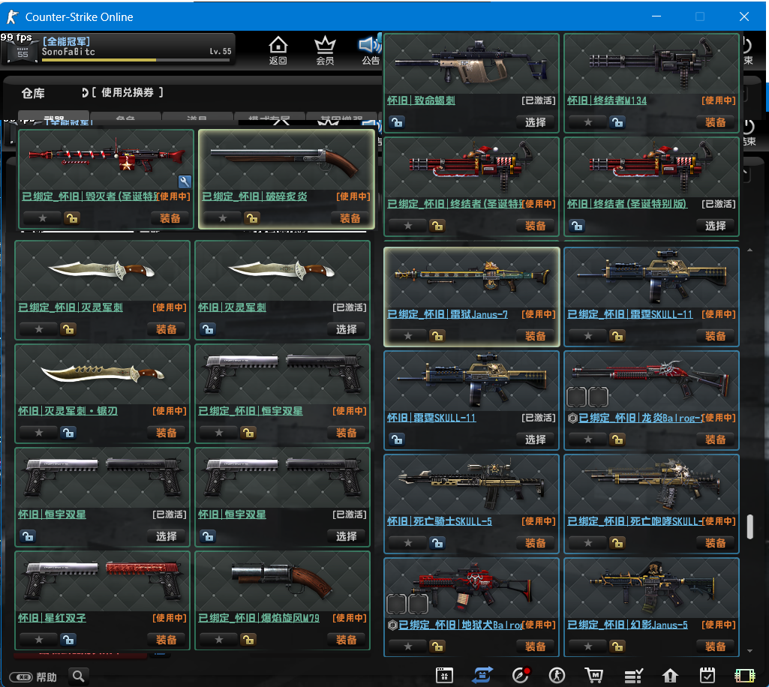769x687 pixels.
Task: Toggle the gold lock on 雷狱Janus-7
Action: (437, 336)
